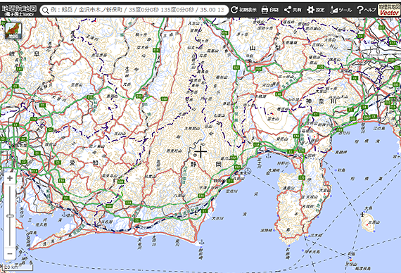Click the center crosshair on map

[x=200, y=152]
